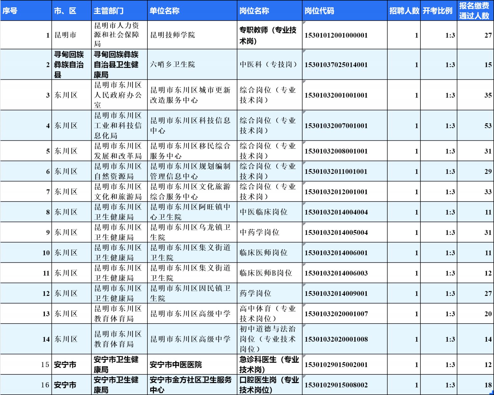
Task: Click job code 15301032014006003
Action: tap(345, 273)
